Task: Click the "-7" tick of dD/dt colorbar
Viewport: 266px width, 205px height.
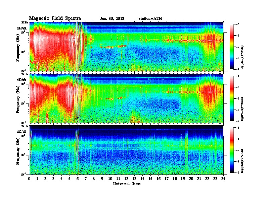Action: [238, 98]
